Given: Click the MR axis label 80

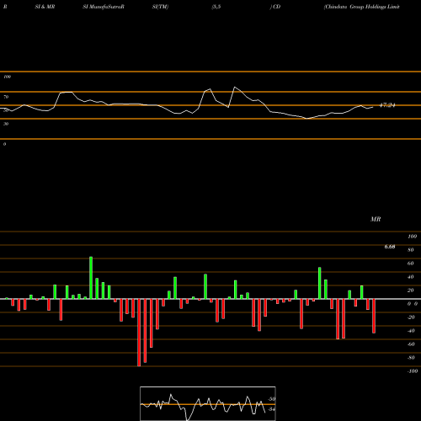Looking at the screenshot, I should (x=411, y=250).
